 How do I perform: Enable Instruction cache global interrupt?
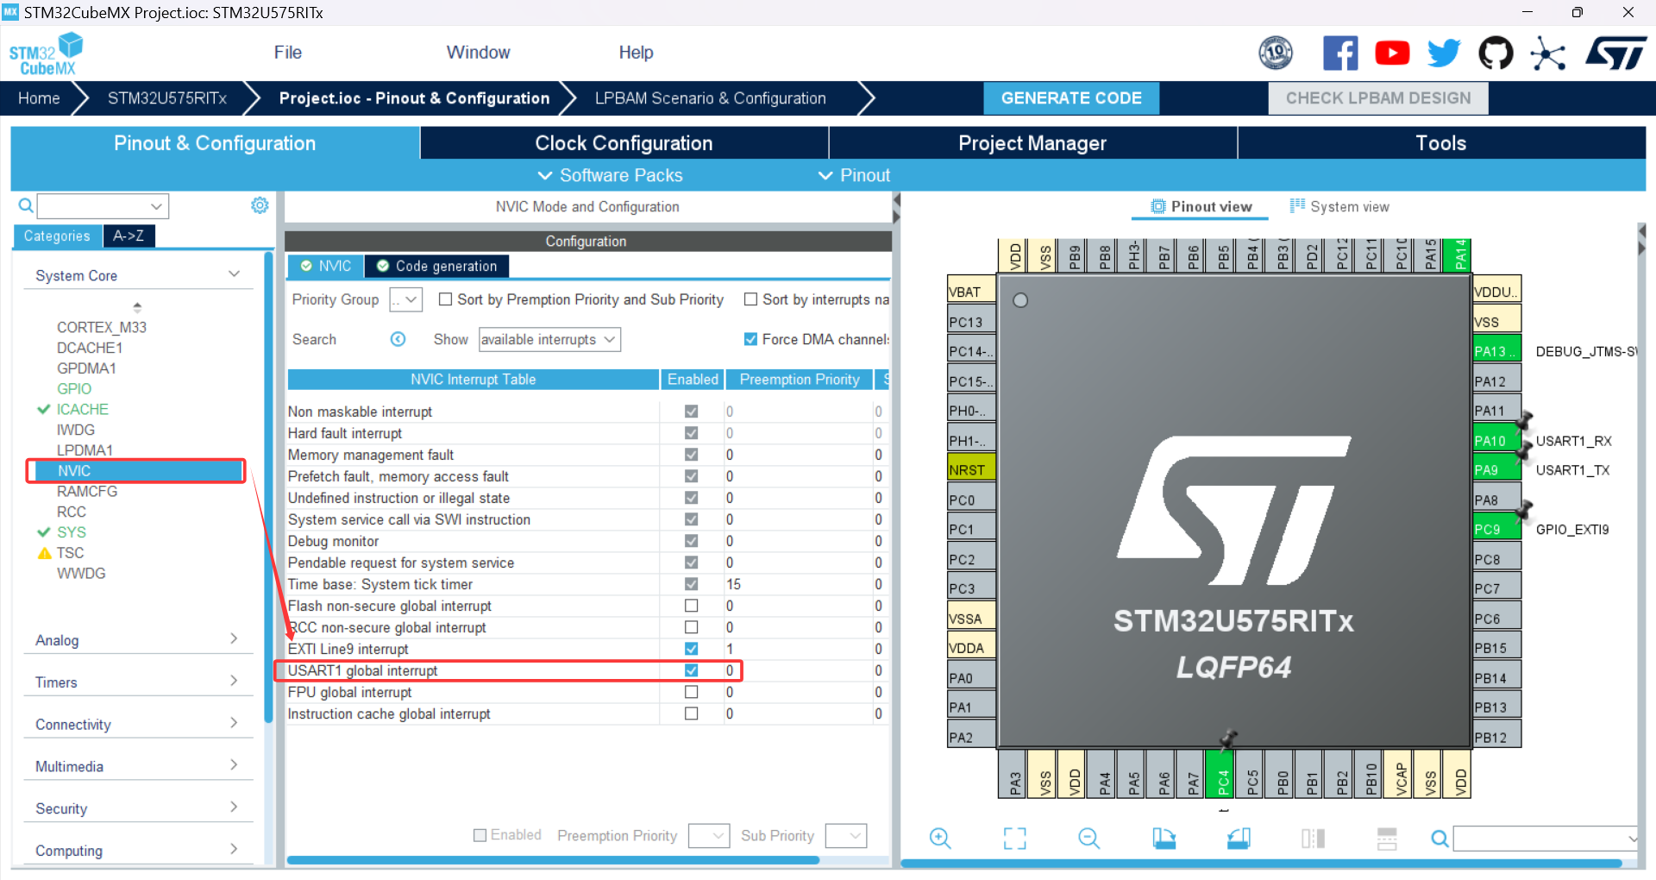(x=691, y=713)
